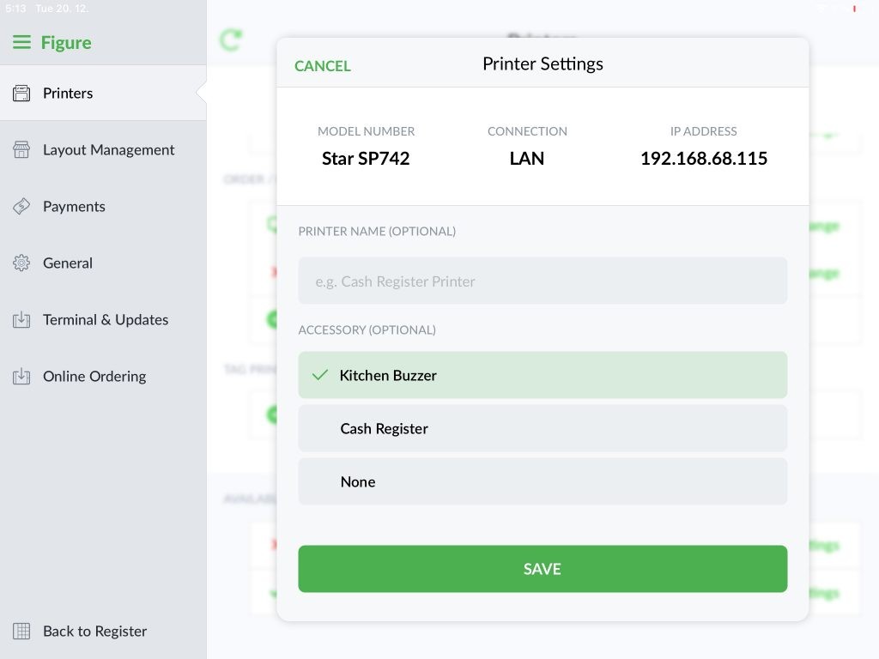The width and height of the screenshot is (879, 659).
Task: Click the General gear icon
Action: [21, 263]
